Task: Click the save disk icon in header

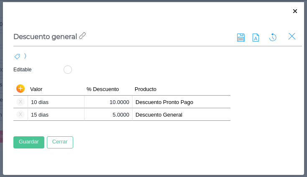Action: tap(241, 37)
